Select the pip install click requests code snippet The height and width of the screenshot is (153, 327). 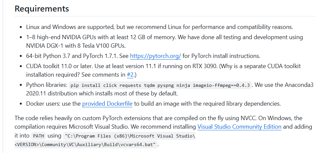160,86
